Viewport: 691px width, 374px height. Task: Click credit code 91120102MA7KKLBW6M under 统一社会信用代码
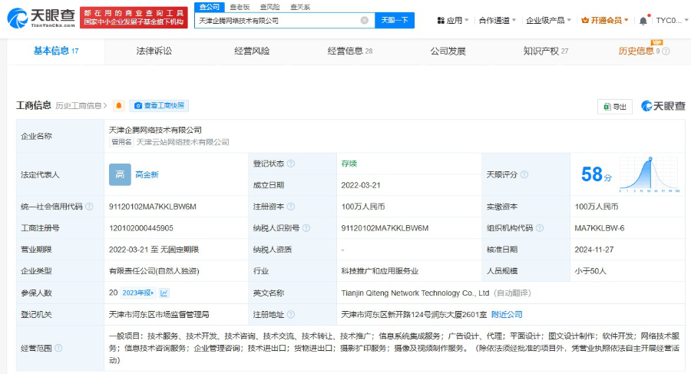pyautogui.click(x=153, y=207)
